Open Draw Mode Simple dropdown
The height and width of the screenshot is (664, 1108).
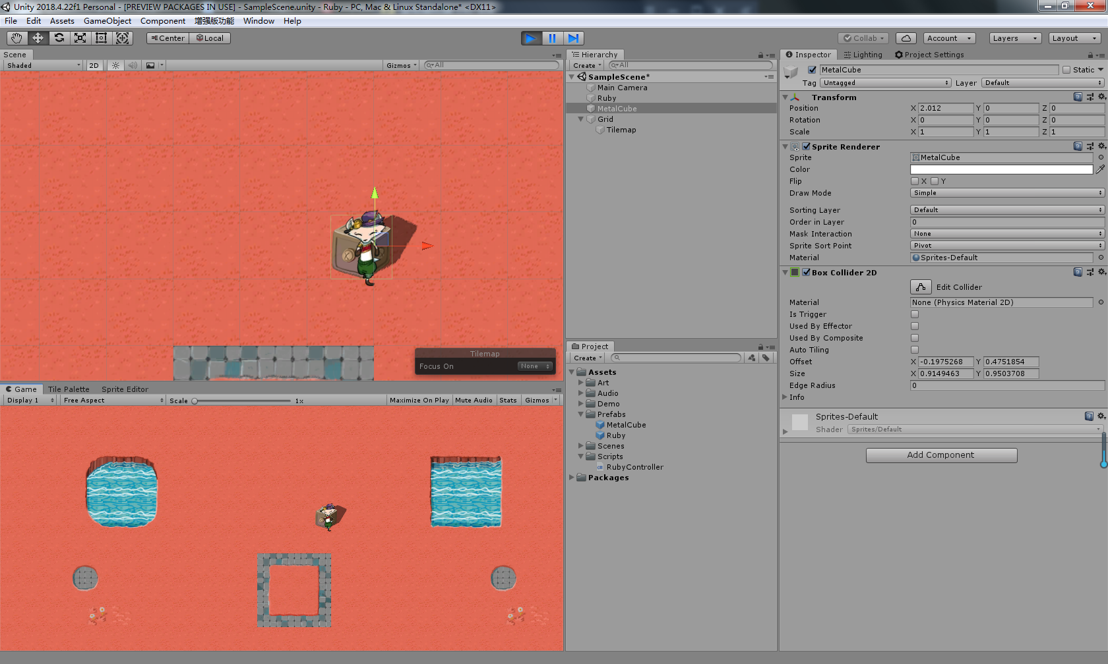(1007, 193)
